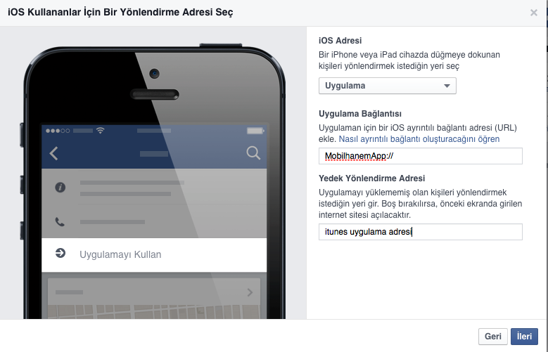Click the search magnifier in phone preview

point(253,153)
